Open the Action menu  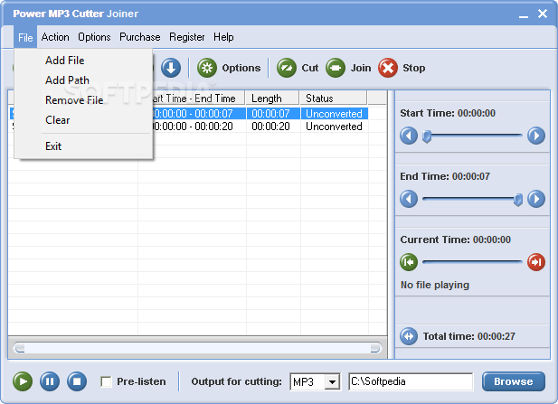pyautogui.click(x=55, y=37)
